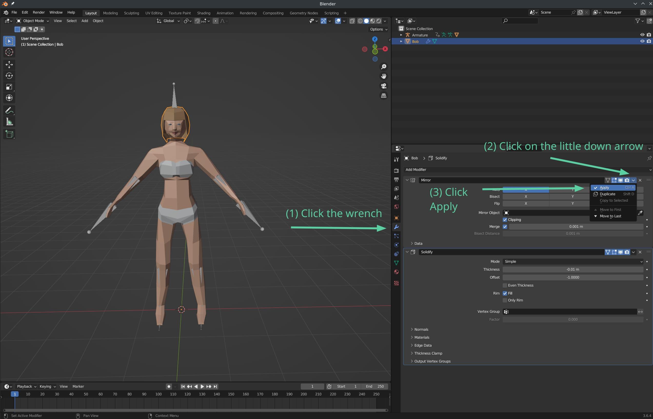653x419 pixels.
Task: Open the Mirror modifier dropdown arrow
Action: click(632, 180)
